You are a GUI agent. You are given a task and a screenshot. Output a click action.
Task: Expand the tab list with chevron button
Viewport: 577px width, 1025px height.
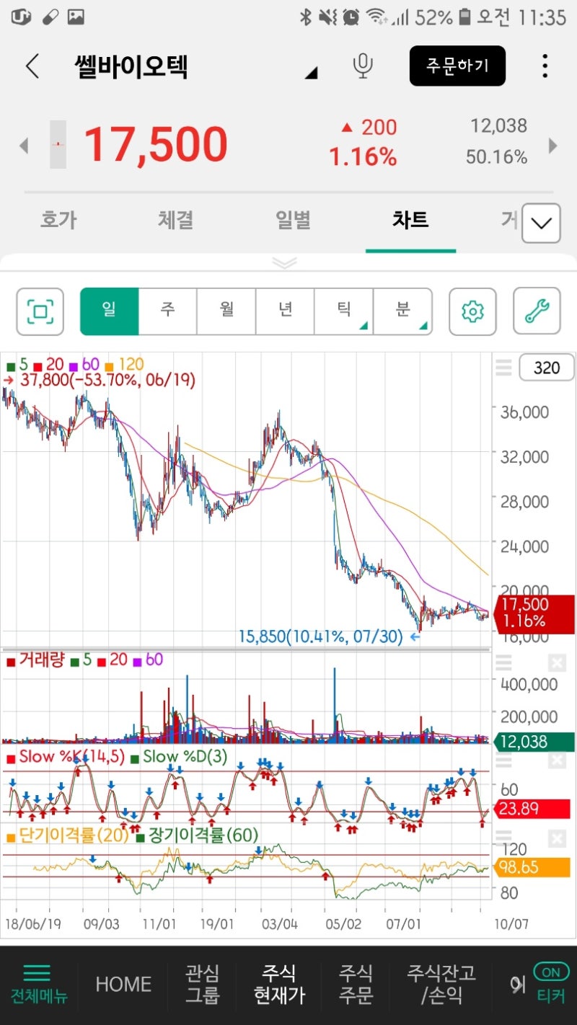(x=541, y=223)
